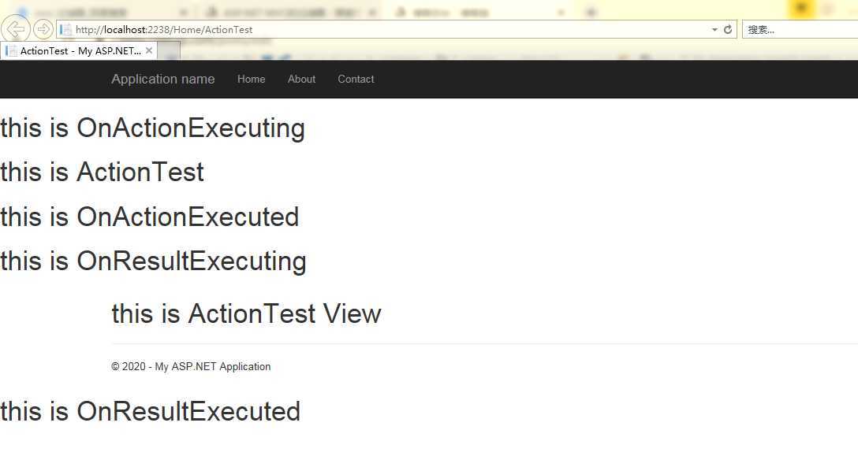The height and width of the screenshot is (456, 858).
Task: Open the Contact navigation item
Action: (x=356, y=79)
